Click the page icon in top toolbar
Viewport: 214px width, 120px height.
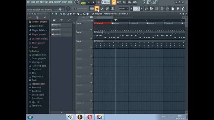click(173, 9)
